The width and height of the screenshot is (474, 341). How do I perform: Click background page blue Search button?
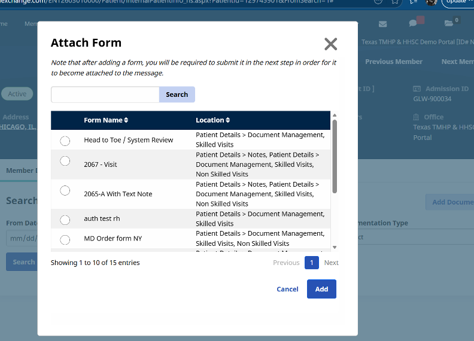click(22, 262)
